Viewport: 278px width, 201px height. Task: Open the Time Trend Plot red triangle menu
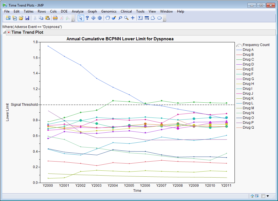pyautogui.click(x=9, y=32)
